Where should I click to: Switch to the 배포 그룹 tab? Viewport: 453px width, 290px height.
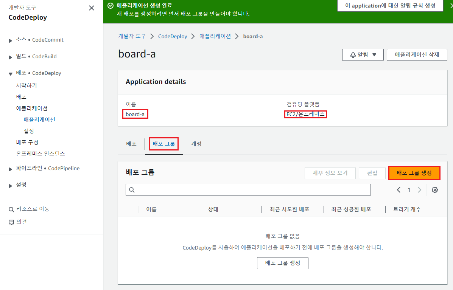(x=164, y=144)
